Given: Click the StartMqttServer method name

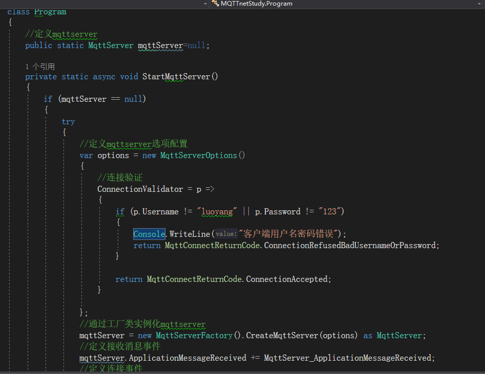Looking at the screenshot, I should pos(176,77).
